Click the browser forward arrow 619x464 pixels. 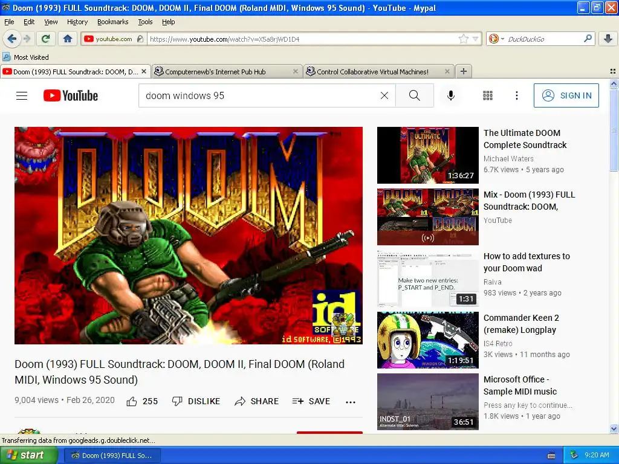[27, 39]
